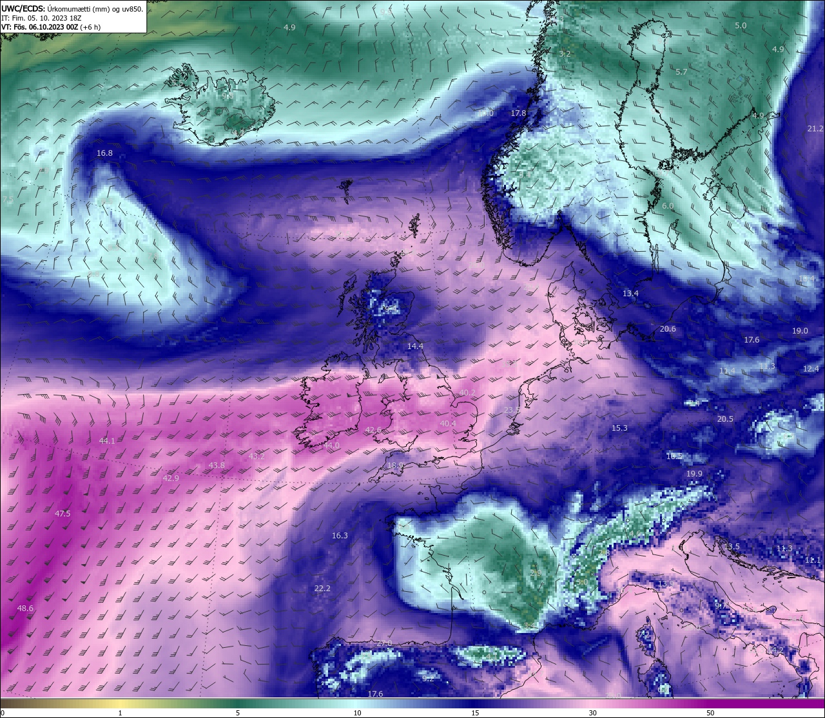Viewport: 825px width, 718px height.
Task: Click the 20.5 value map label
Action: pyautogui.click(x=725, y=419)
